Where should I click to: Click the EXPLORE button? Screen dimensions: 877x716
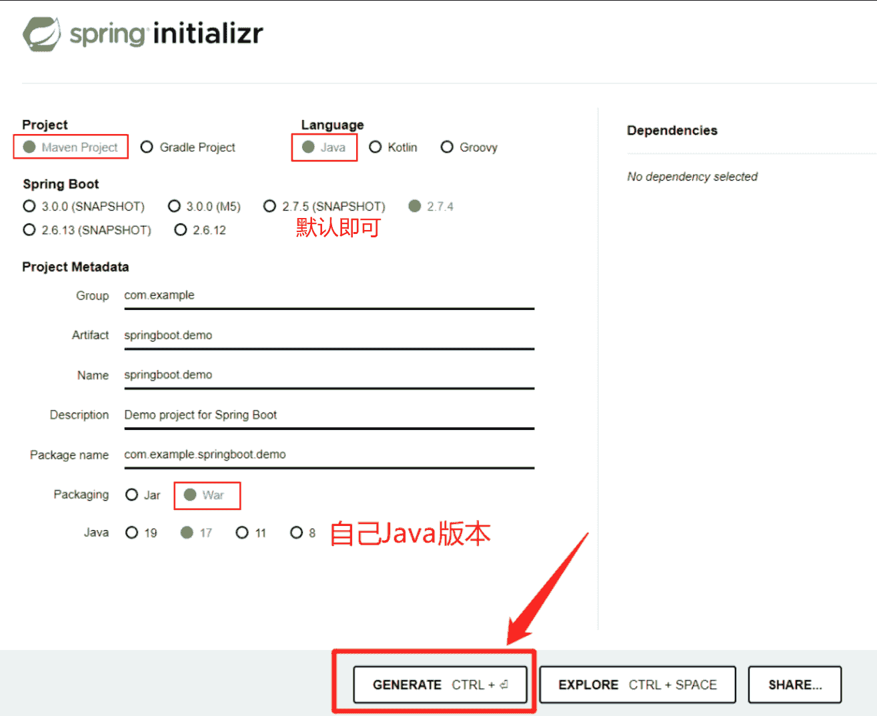point(637,685)
